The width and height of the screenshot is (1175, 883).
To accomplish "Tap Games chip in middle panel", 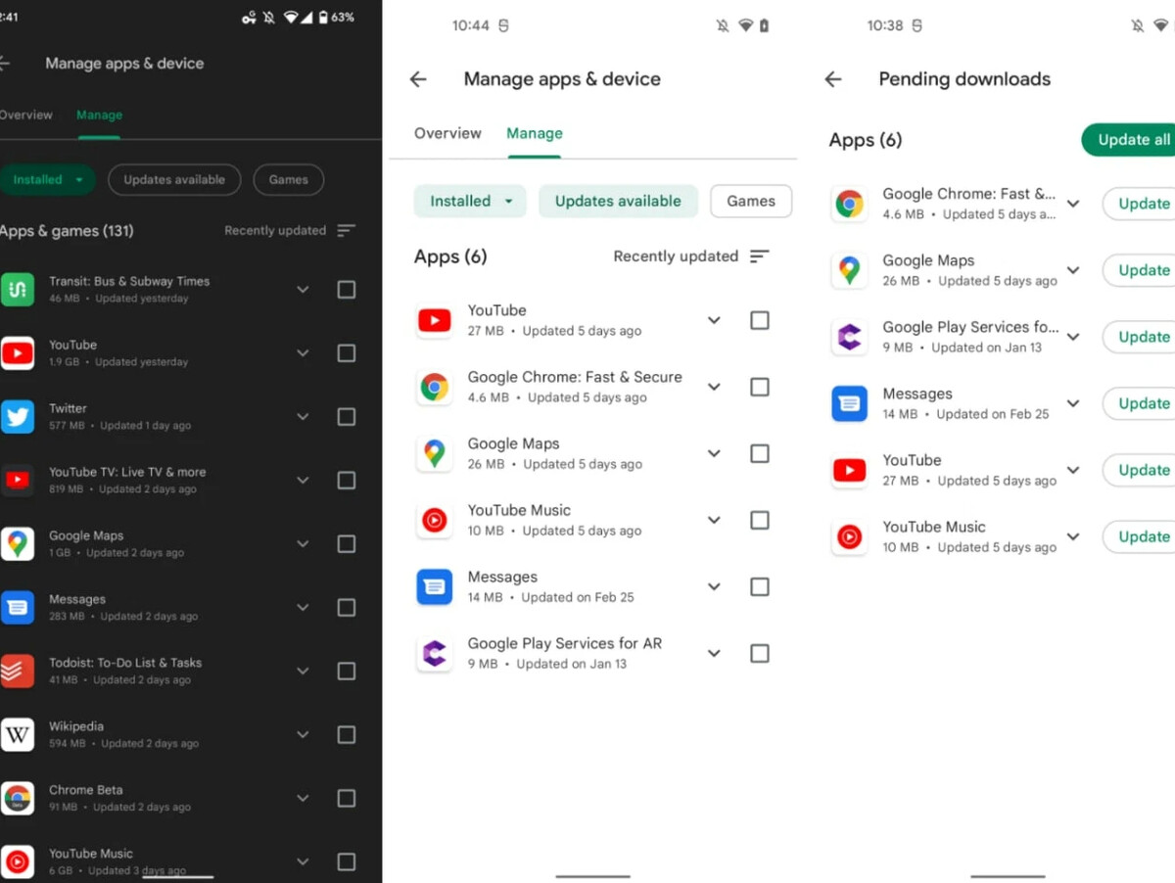I will point(751,201).
